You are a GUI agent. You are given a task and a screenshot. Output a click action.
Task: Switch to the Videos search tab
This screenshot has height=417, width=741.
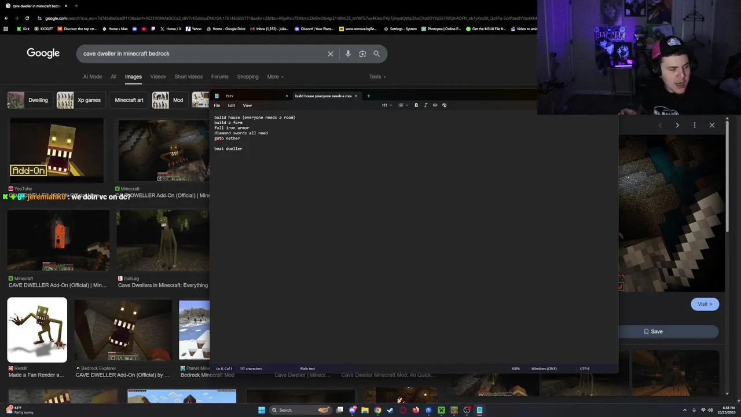click(x=158, y=76)
